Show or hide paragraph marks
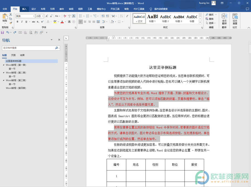The image size is (251, 187). [x=127, y=16]
